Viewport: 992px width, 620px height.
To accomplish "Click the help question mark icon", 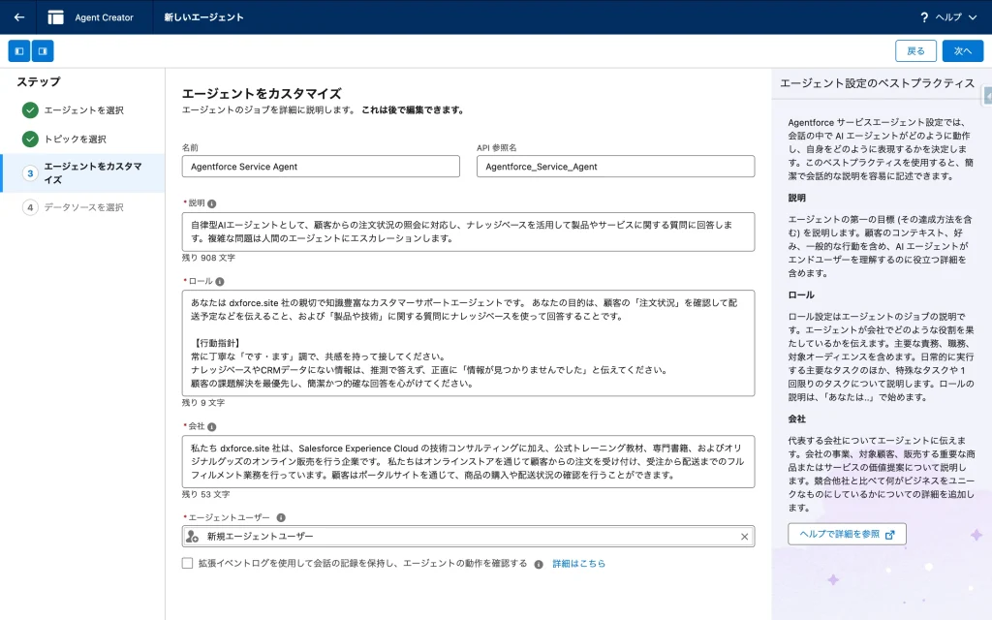I will coord(924,17).
